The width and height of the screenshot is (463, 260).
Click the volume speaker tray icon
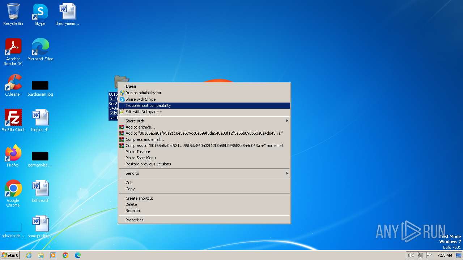coord(411,255)
